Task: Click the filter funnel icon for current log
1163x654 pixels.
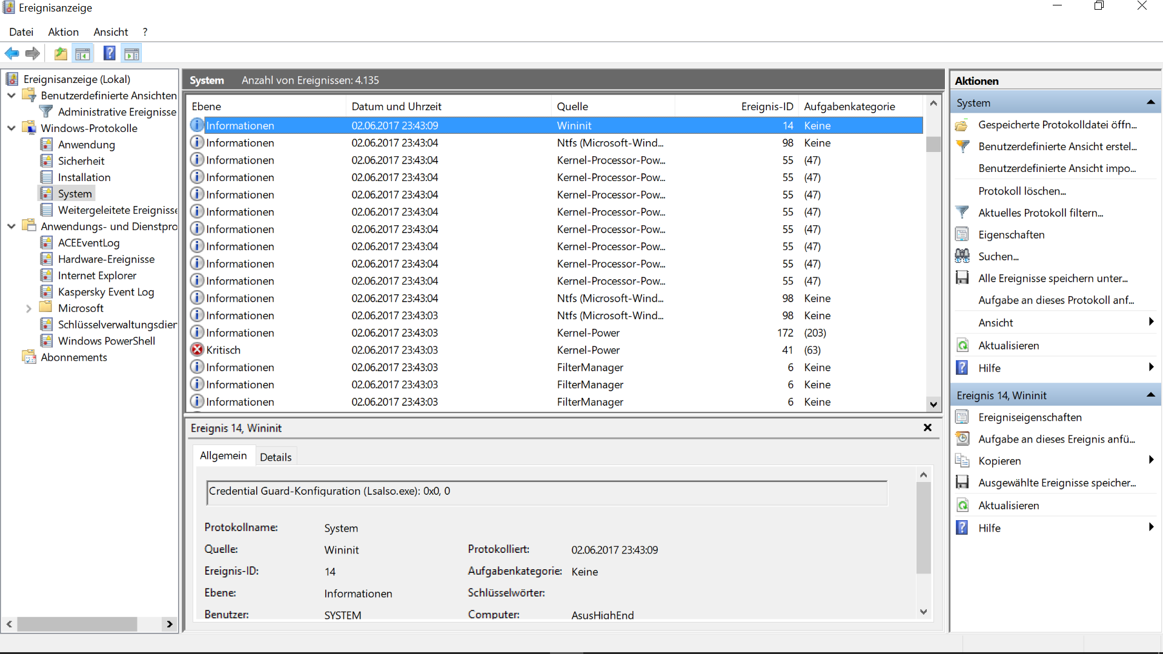Action: pyautogui.click(x=962, y=213)
